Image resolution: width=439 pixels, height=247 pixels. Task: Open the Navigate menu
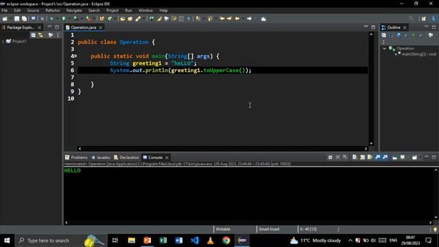click(x=74, y=10)
